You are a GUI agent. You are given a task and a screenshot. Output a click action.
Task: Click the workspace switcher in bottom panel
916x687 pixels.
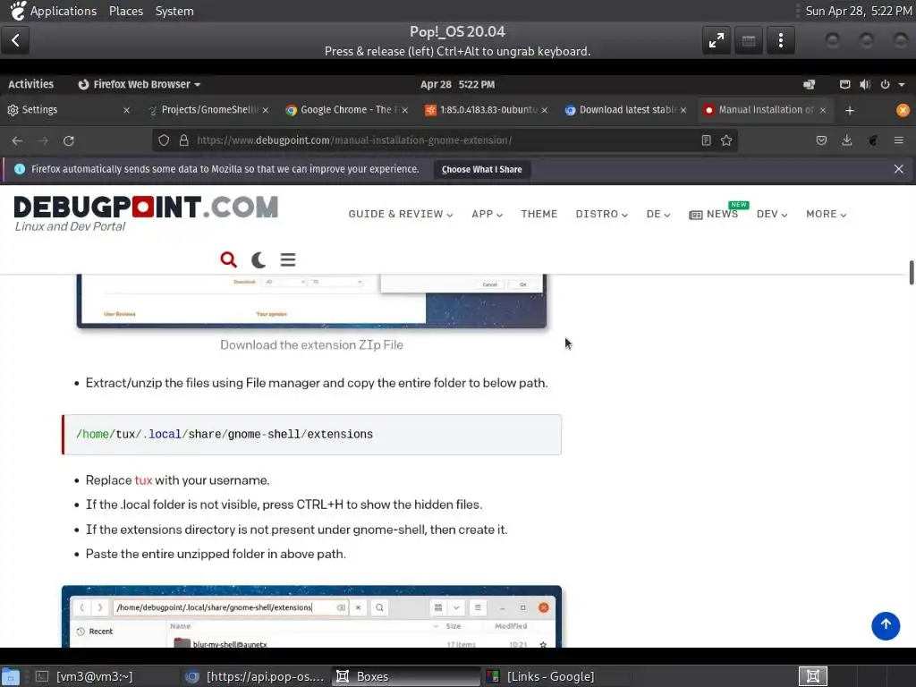[812, 676]
